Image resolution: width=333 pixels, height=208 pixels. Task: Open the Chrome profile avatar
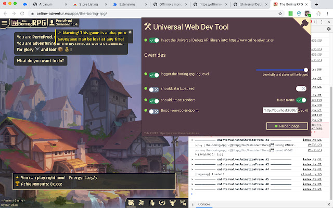click(318, 14)
